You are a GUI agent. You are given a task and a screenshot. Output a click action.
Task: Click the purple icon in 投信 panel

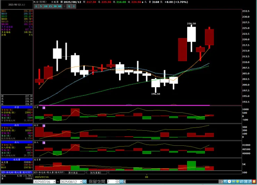44,126
